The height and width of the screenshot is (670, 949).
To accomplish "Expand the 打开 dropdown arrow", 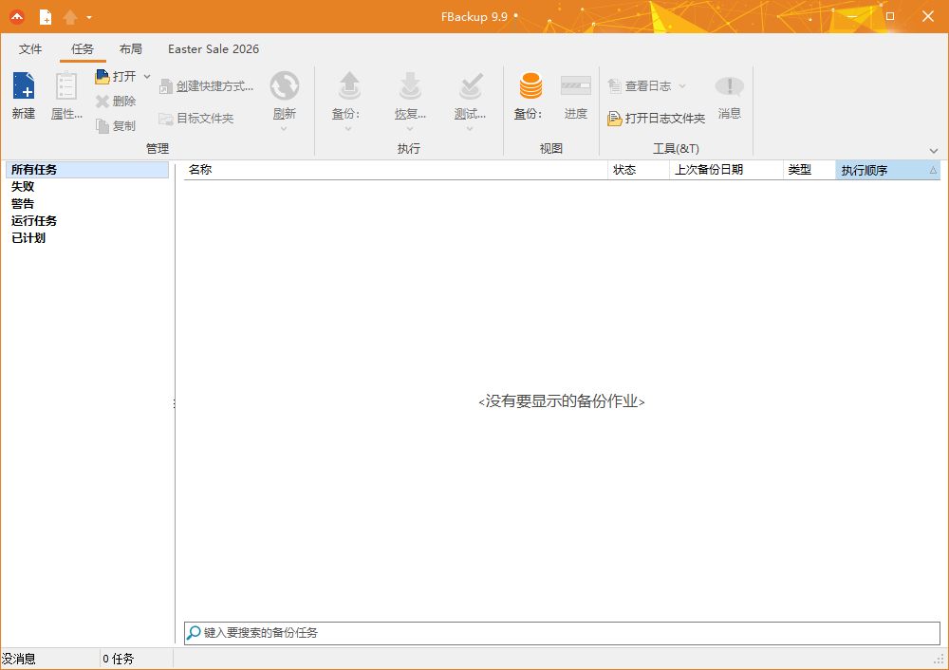I will pyautogui.click(x=147, y=76).
